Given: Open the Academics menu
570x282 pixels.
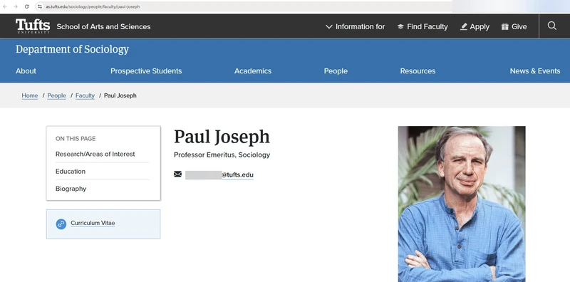Looking at the screenshot, I should coord(253,71).
